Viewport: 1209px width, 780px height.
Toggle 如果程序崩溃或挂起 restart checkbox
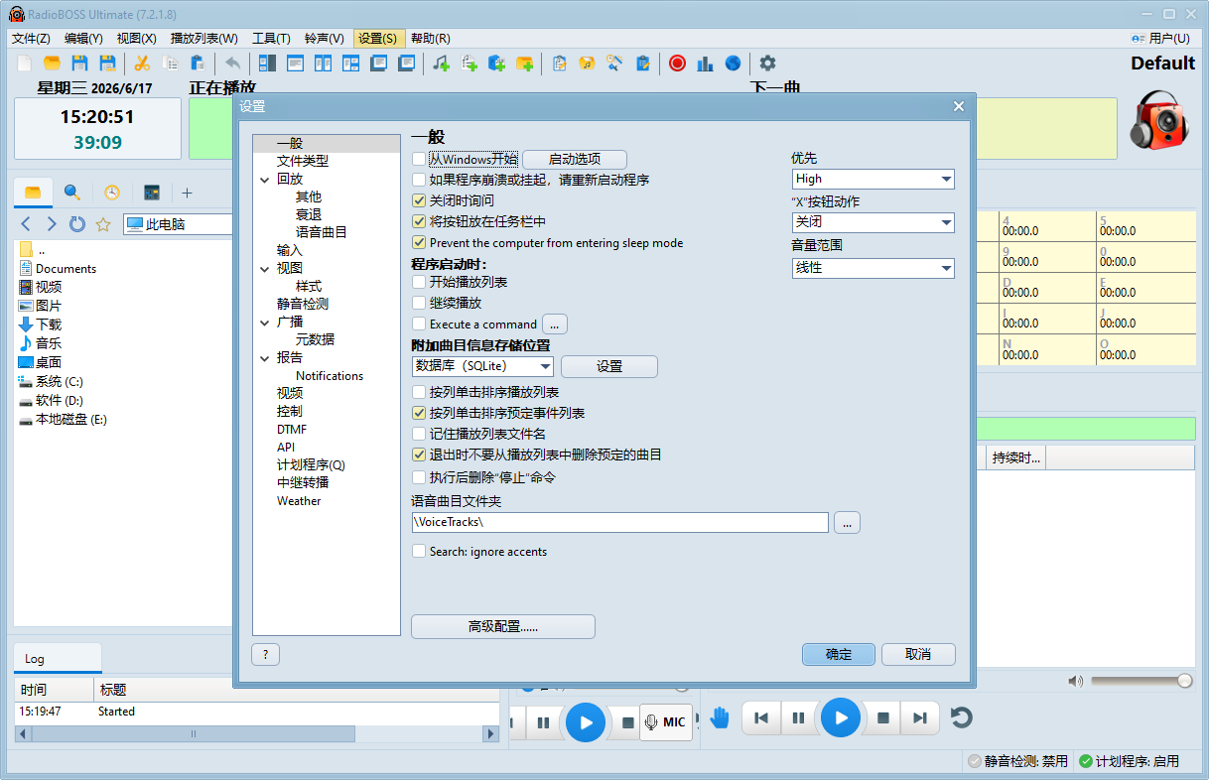click(419, 180)
